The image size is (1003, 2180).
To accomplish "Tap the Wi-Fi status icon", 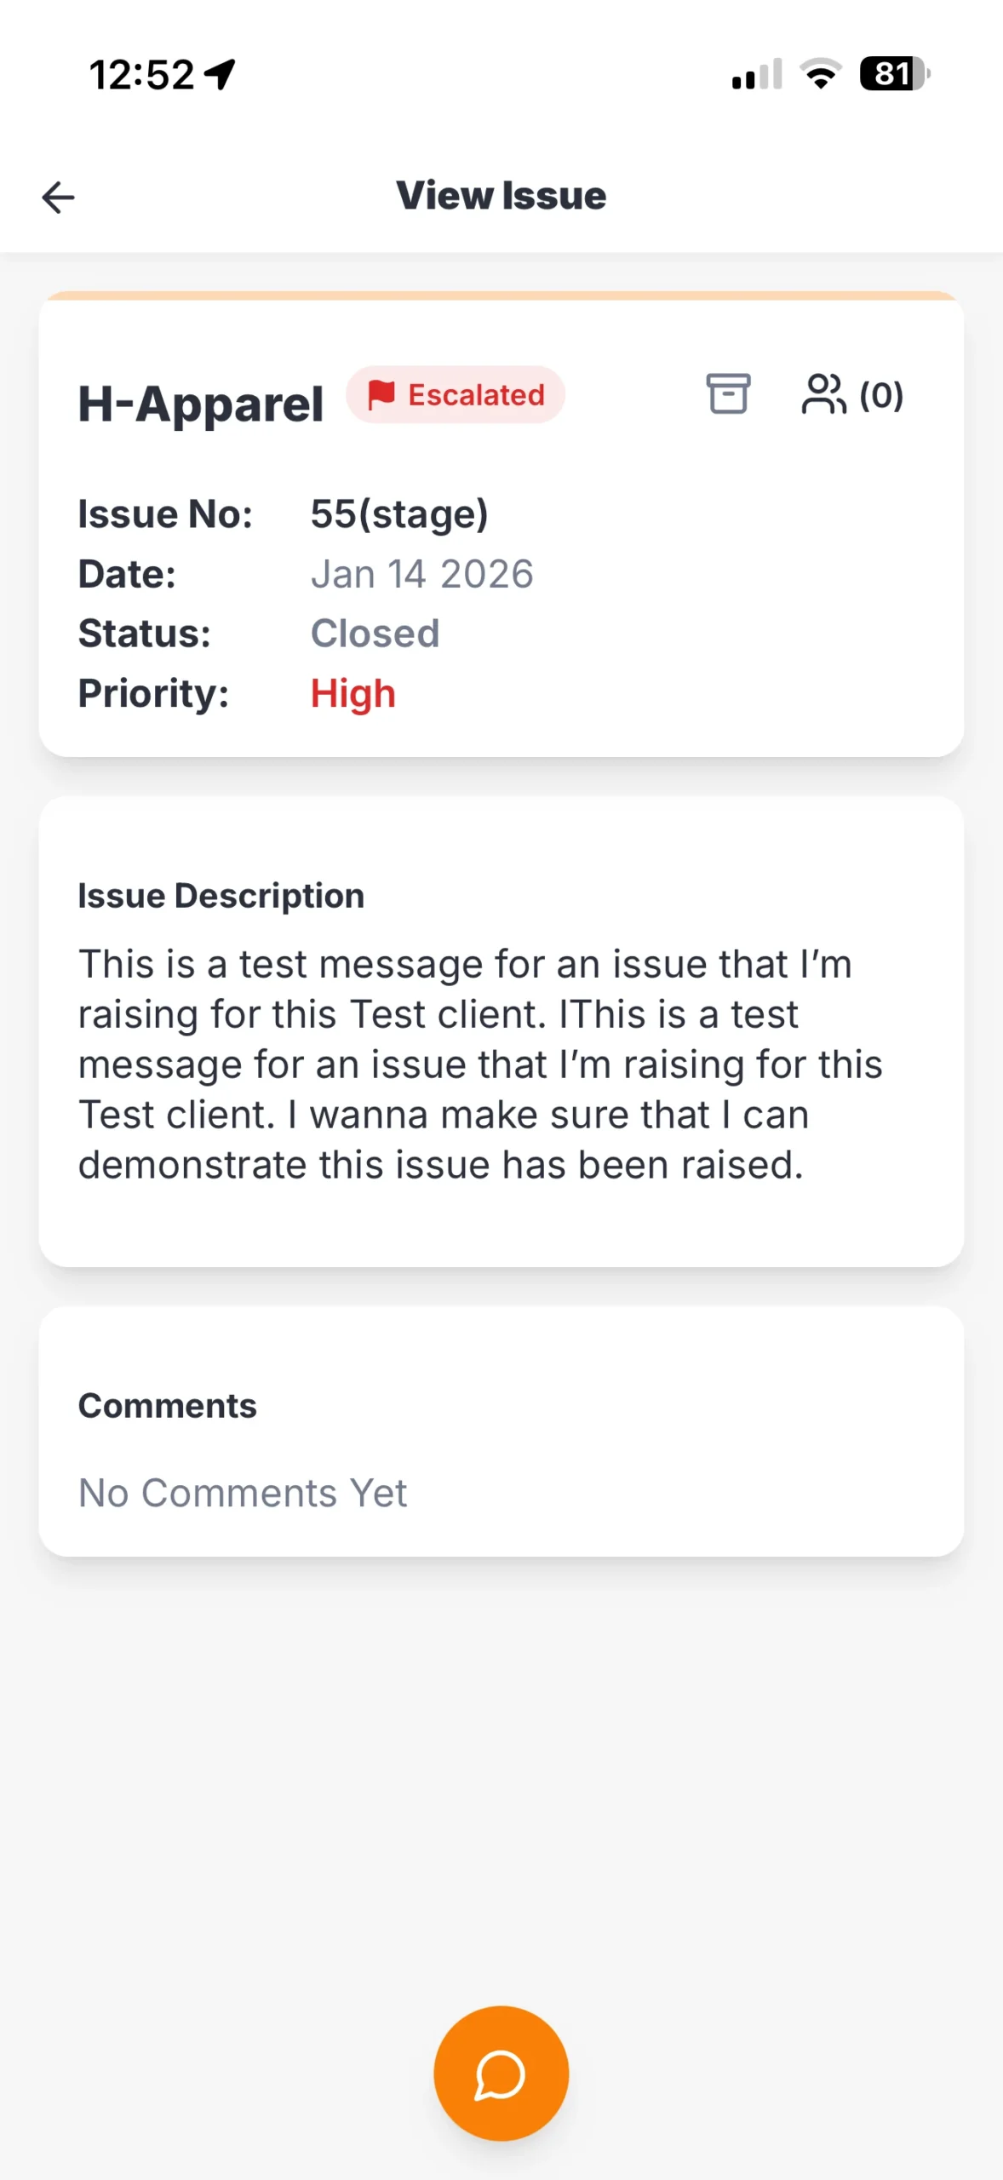I will (x=821, y=74).
